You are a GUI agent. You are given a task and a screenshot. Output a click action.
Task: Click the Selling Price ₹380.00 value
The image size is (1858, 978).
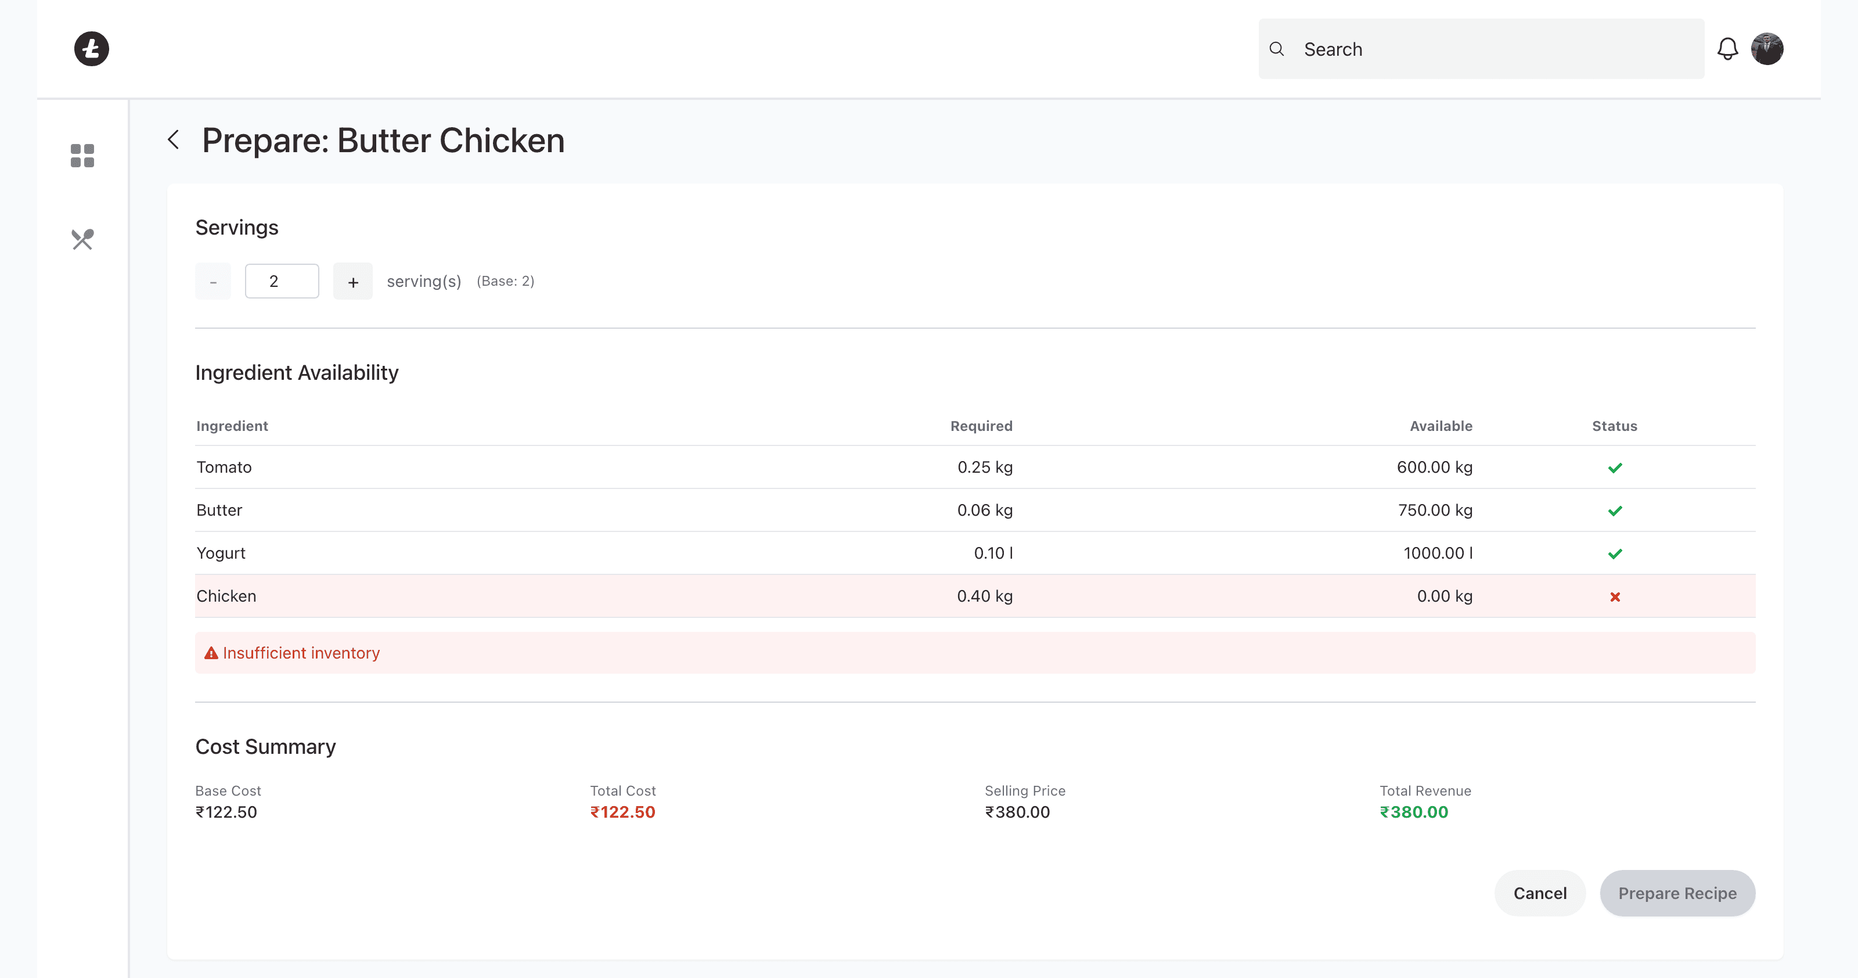coord(1018,812)
